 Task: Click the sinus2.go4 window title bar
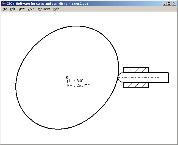pyautogui.click(x=82, y=4)
